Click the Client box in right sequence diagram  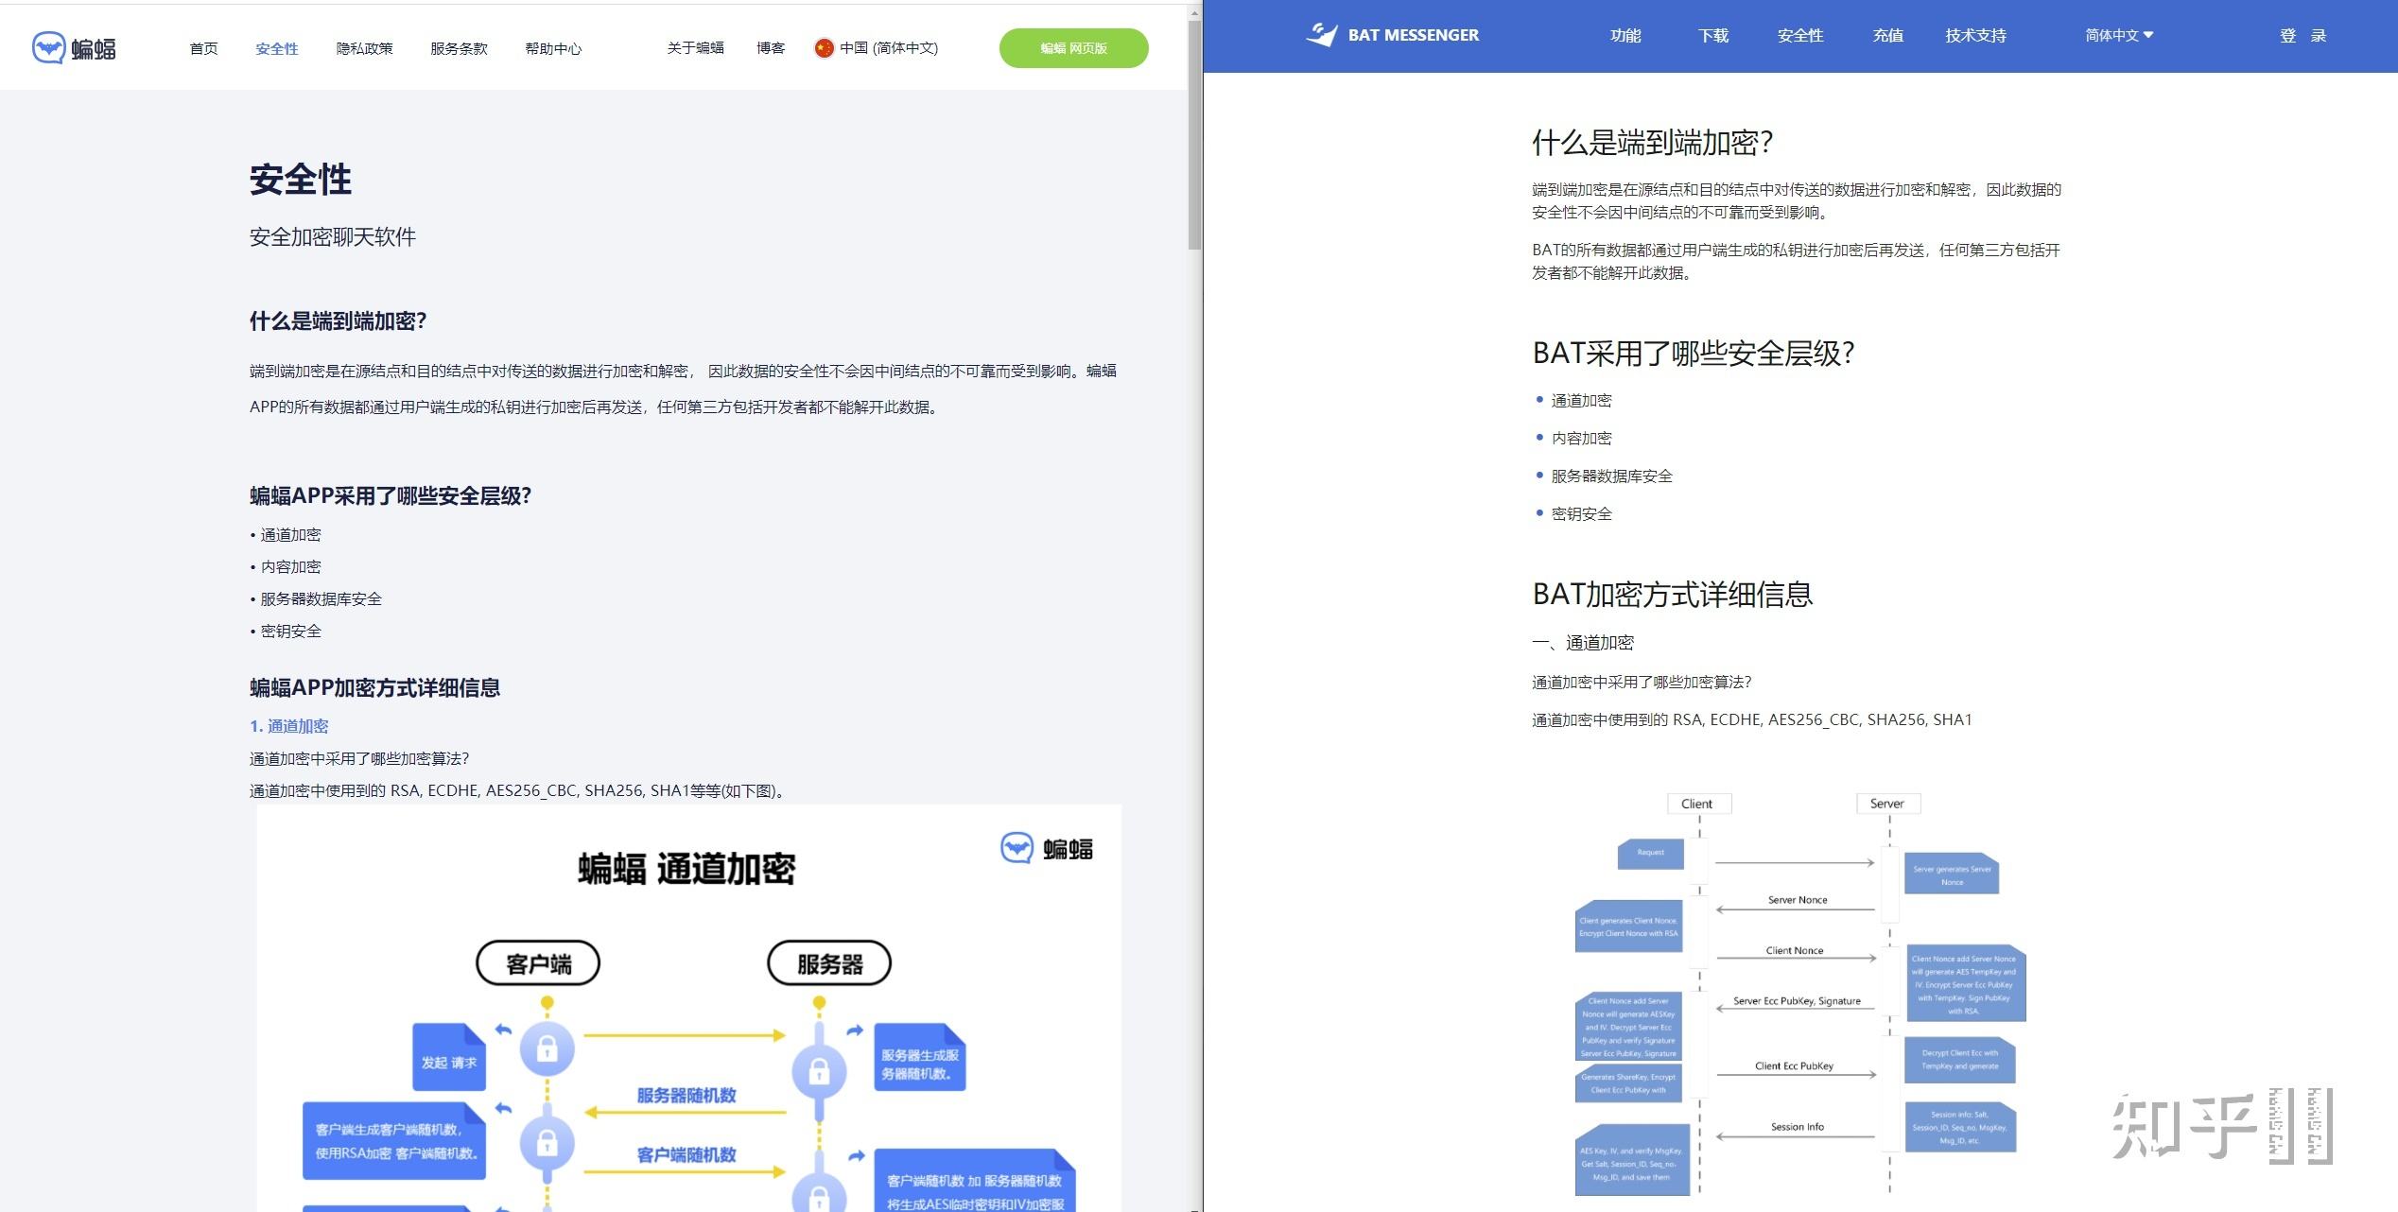click(1698, 804)
